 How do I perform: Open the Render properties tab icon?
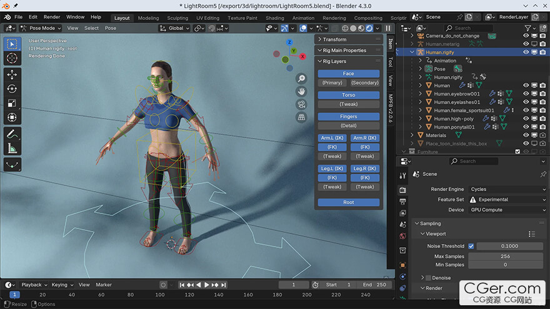402,190
